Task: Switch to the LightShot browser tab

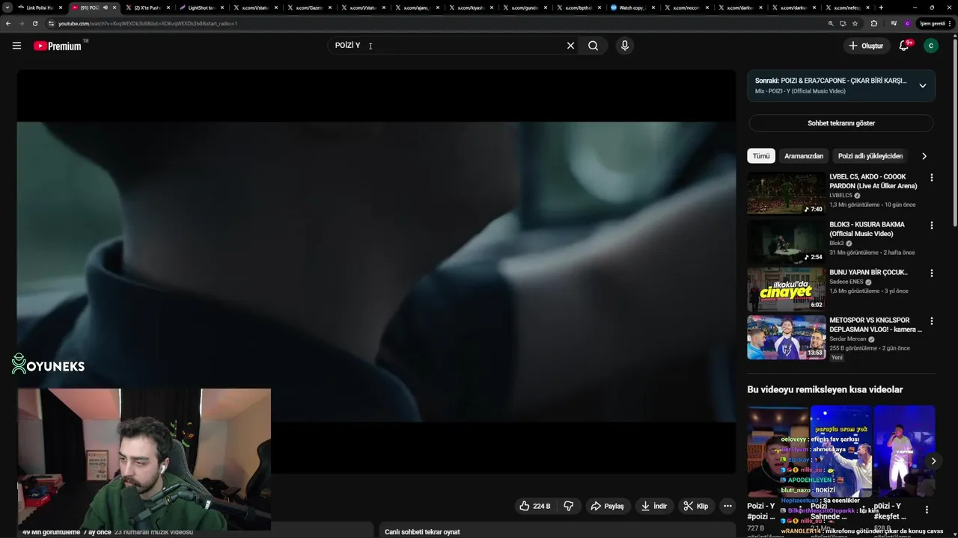Action: [x=201, y=7]
